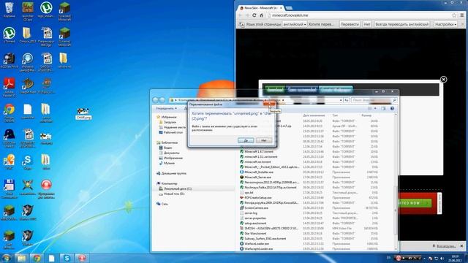This screenshot has height=263, width=468.
Task: Open translate Настройки dropdown
Action: 445,24
